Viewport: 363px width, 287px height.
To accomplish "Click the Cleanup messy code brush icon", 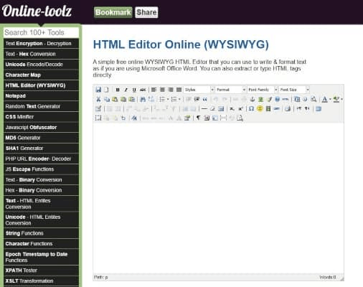I will (269, 99).
